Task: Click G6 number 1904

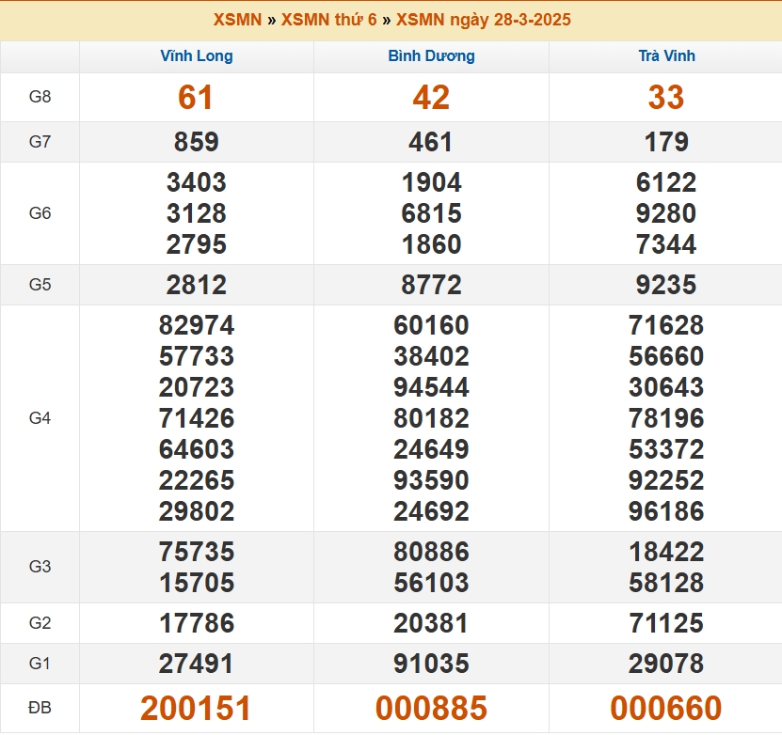Action: 432,182
